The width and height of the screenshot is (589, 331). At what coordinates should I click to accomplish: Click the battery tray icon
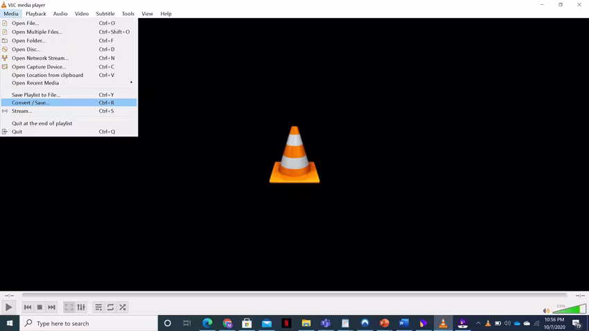coord(498,323)
